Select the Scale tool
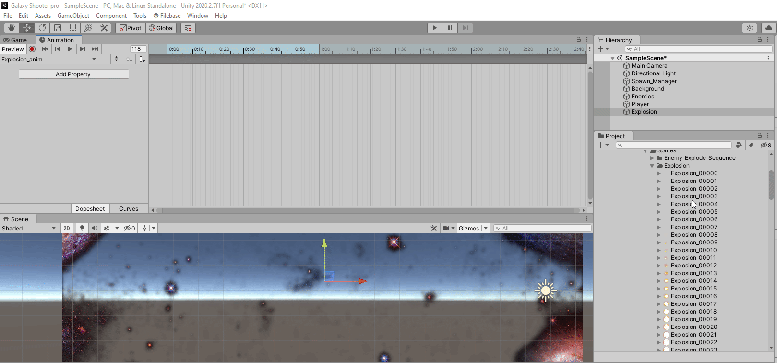Viewport: 777px width, 363px height. [57, 28]
